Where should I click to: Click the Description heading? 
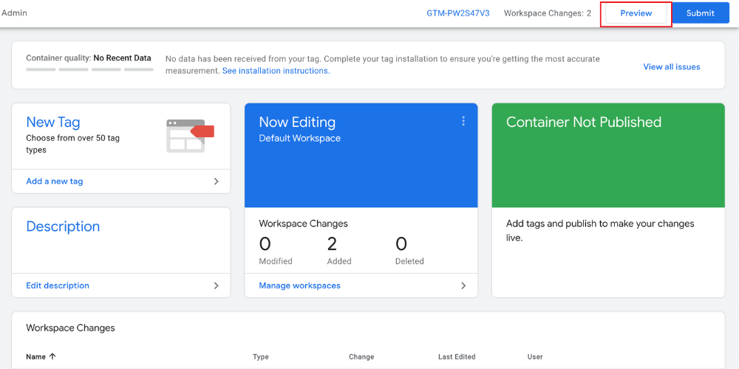tap(63, 227)
